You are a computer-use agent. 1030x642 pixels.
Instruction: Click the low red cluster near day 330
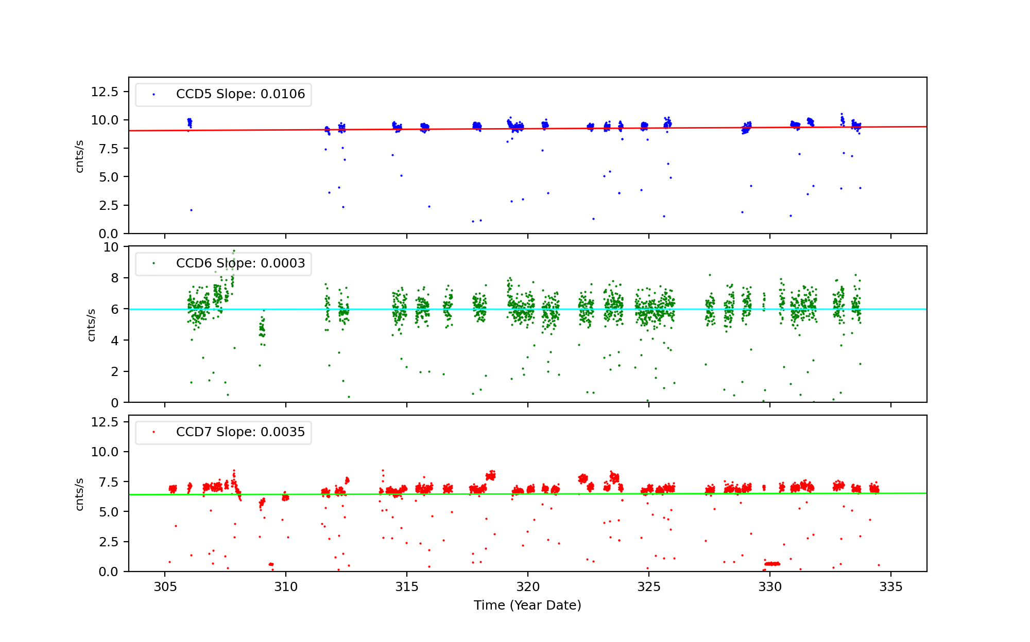click(772, 564)
